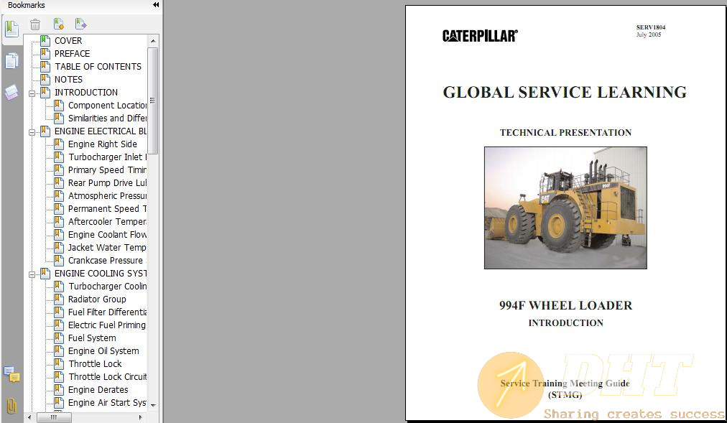727x423 pixels.
Task: Click the July 2005 date text
Action: [649, 34]
